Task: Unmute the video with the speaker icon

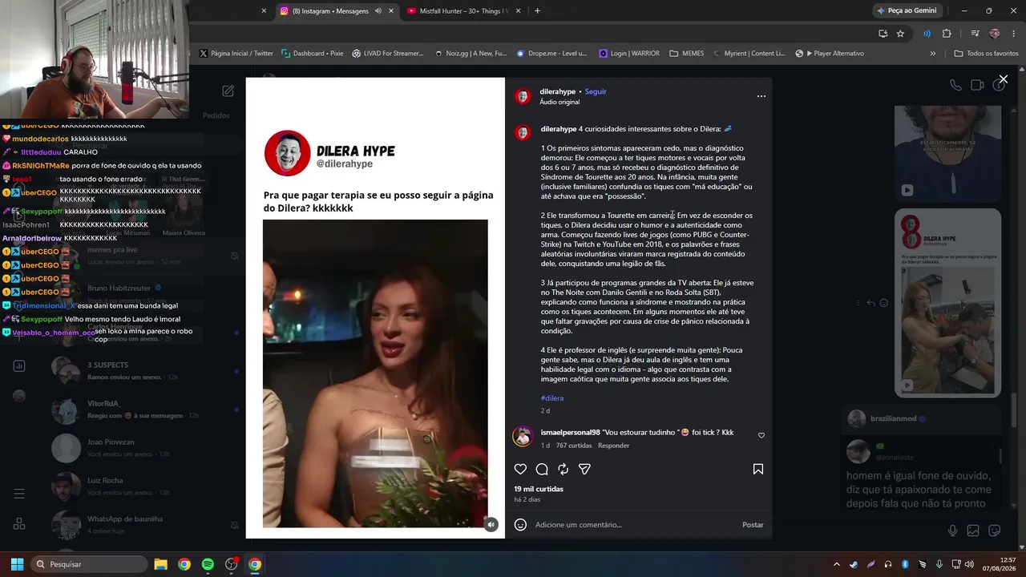Action: pyautogui.click(x=491, y=524)
